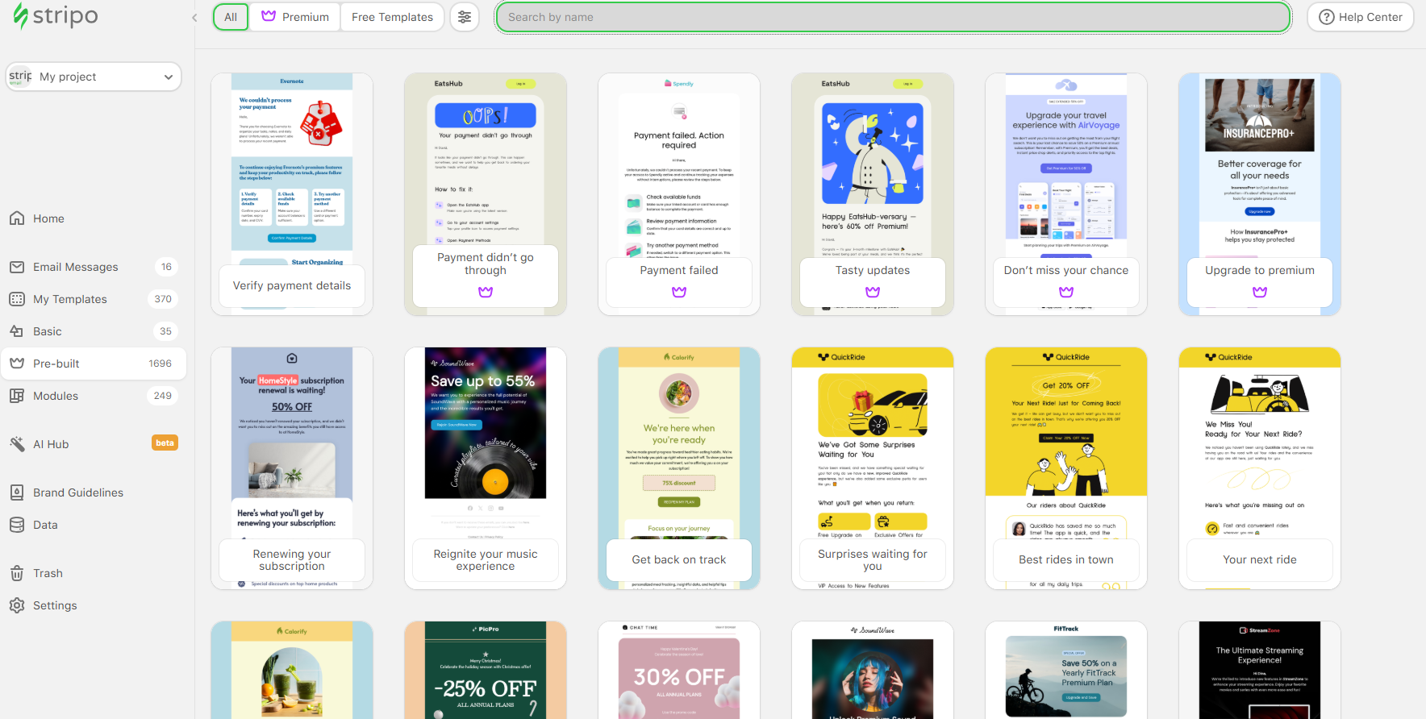Screen dimensions: 1426x719
Task: Open AI Hub wand icon
Action: point(17,444)
